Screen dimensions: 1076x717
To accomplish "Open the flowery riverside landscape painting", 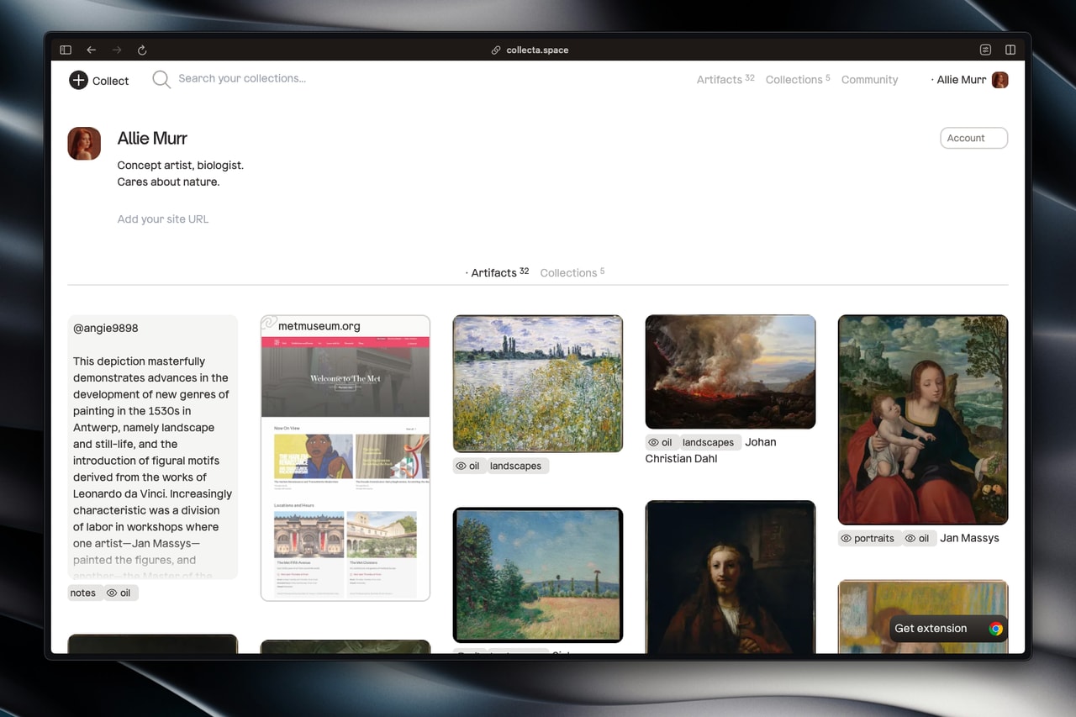I will tap(538, 384).
